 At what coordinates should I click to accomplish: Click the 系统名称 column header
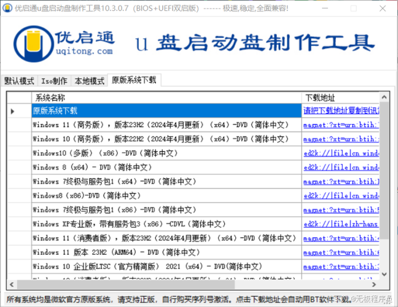click(166, 98)
